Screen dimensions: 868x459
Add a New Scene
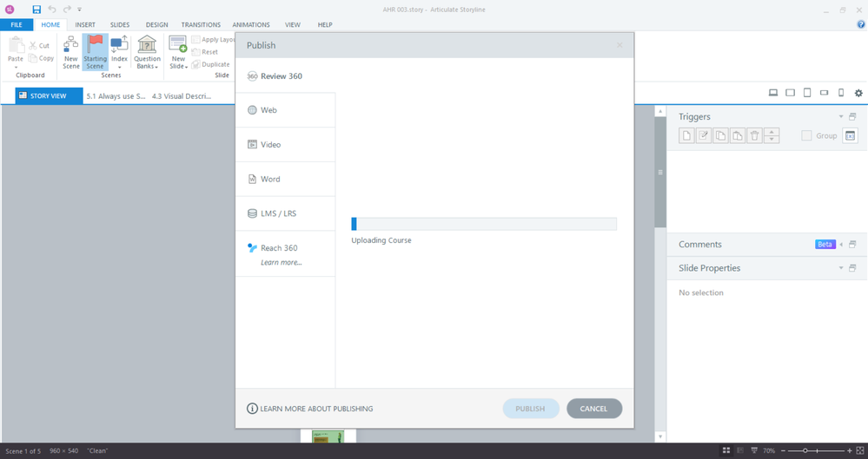[71, 53]
